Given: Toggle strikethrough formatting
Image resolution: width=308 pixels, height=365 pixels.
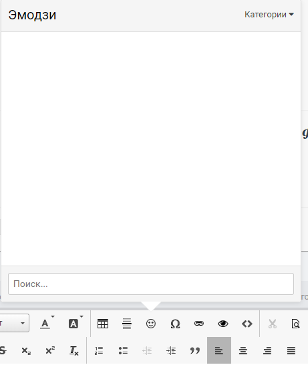Looking at the screenshot, I should 3,350.
